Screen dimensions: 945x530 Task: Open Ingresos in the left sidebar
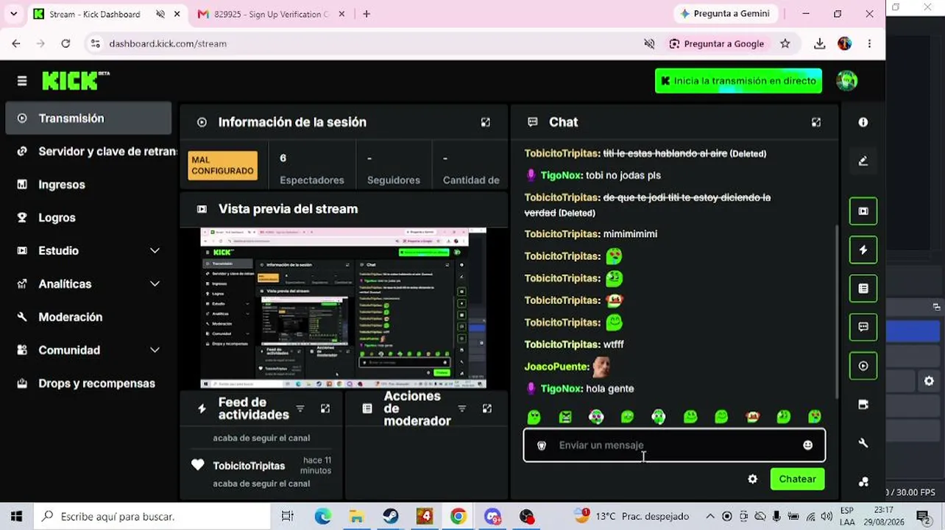[x=88, y=185]
